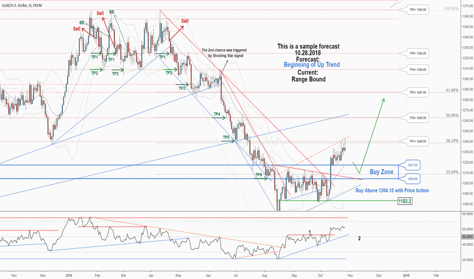Click the Apr label on time axis

tap(152, 275)
